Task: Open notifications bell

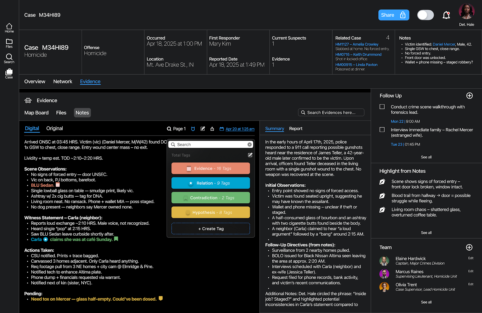Action: (446, 15)
